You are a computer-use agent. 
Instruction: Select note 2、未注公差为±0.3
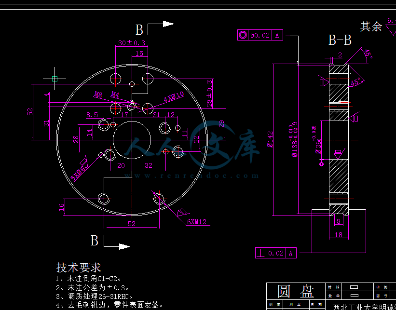(x=92, y=287)
